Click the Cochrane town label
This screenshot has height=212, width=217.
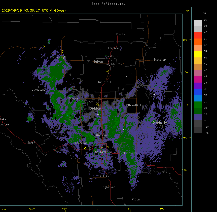coord(81,143)
